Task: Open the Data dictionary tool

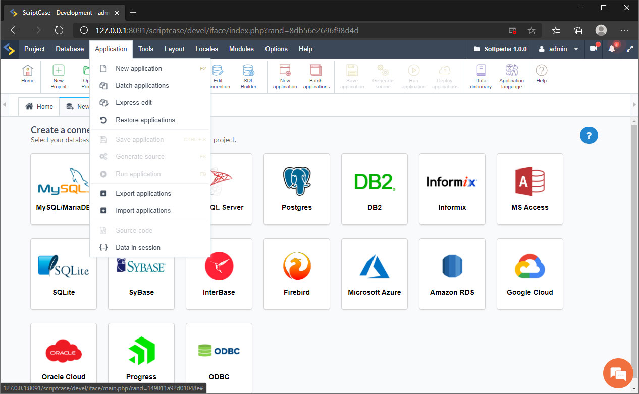Action: 481,77
